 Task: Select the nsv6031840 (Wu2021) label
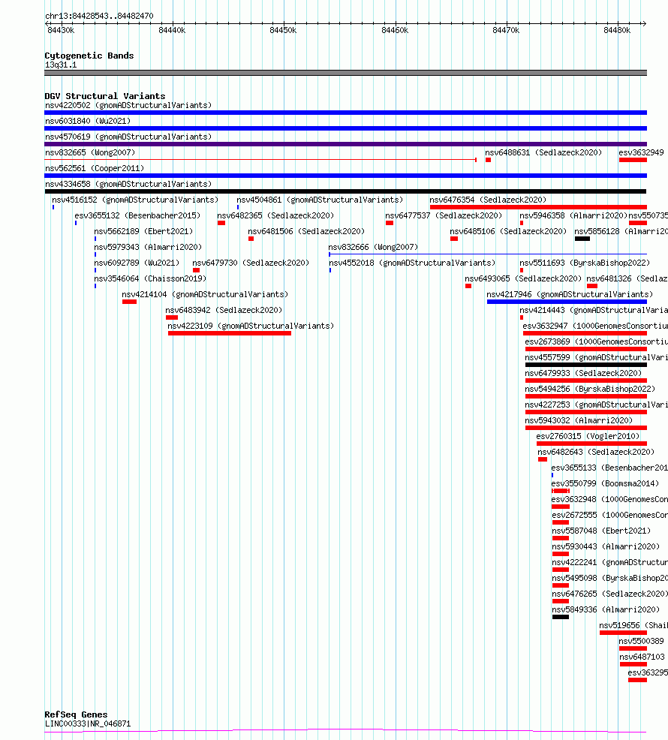pyautogui.click(x=88, y=121)
